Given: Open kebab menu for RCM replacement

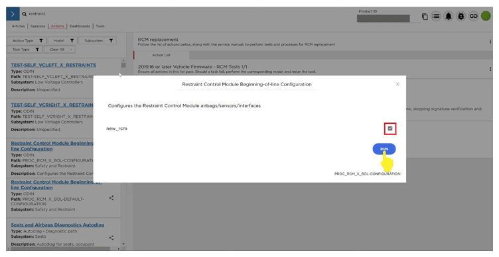Looking at the screenshot, I should coord(490,42).
